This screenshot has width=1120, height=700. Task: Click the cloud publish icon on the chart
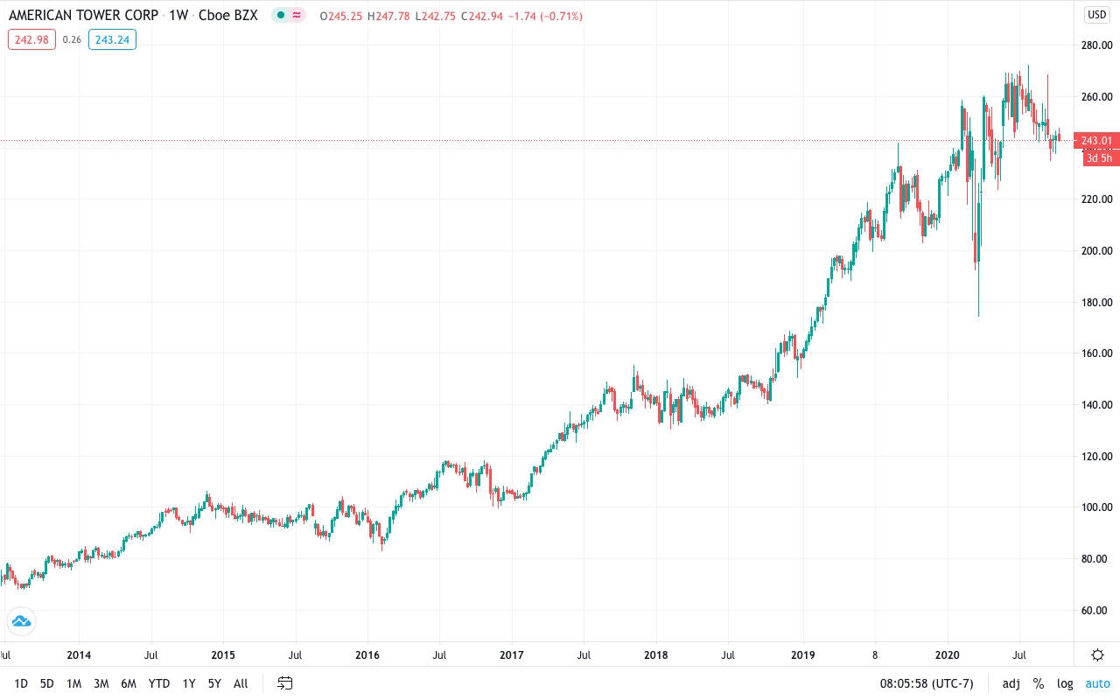tap(20, 621)
